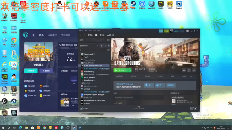Click thumbs-up recommend button for PUBG
The image size is (232, 130).
tap(149, 85)
